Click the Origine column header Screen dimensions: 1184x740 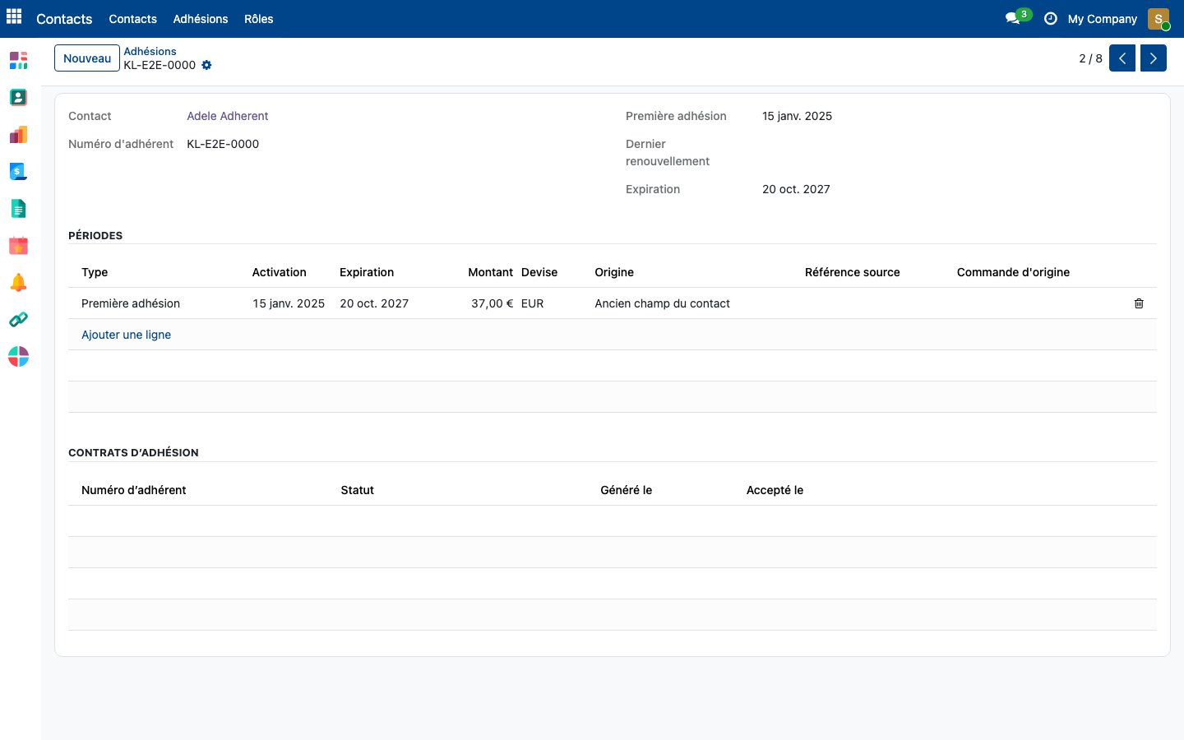(x=614, y=272)
